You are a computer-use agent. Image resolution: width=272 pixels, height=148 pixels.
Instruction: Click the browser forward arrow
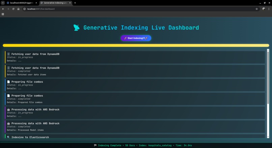8,9
